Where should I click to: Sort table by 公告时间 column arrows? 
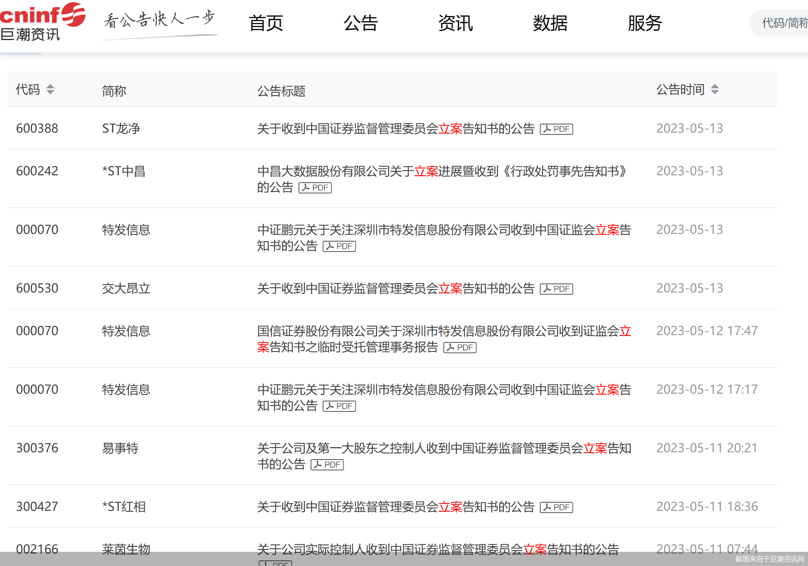715,89
